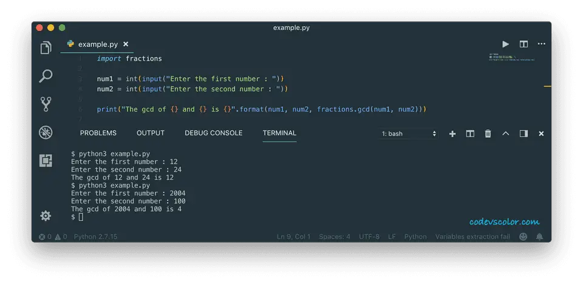Select the TERMINAL panel tab
This screenshot has width=583, height=284.
pos(279,133)
